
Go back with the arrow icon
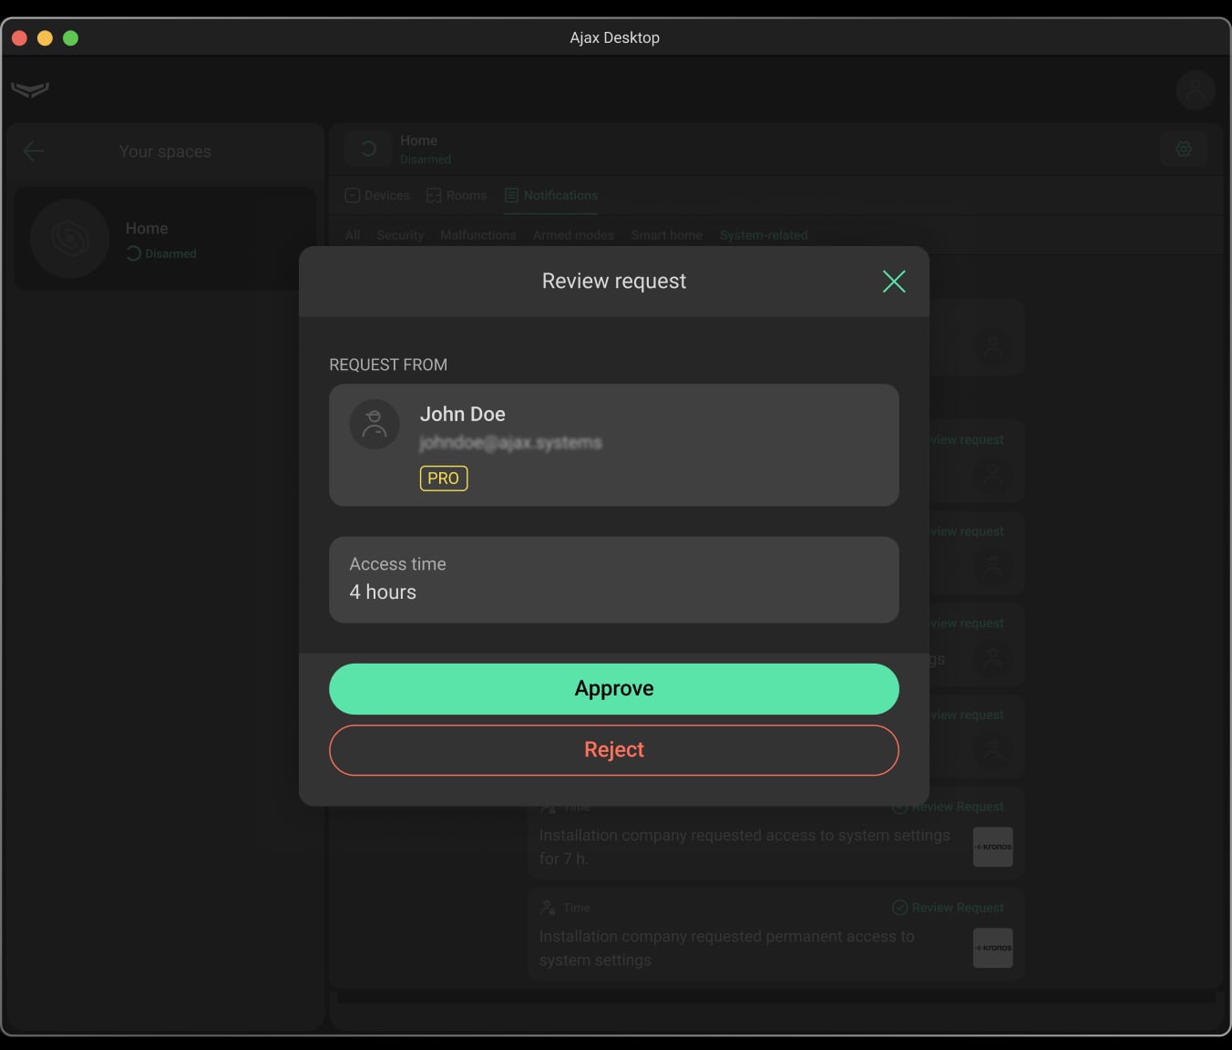click(34, 151)
